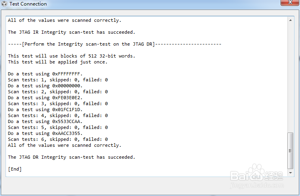Click the JTAG DR Integrity succeeded line
This screenshot has height=196, width=300.
pos(71,157)
